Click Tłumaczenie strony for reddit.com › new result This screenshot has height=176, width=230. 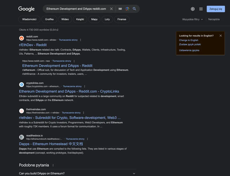(62, 61)
